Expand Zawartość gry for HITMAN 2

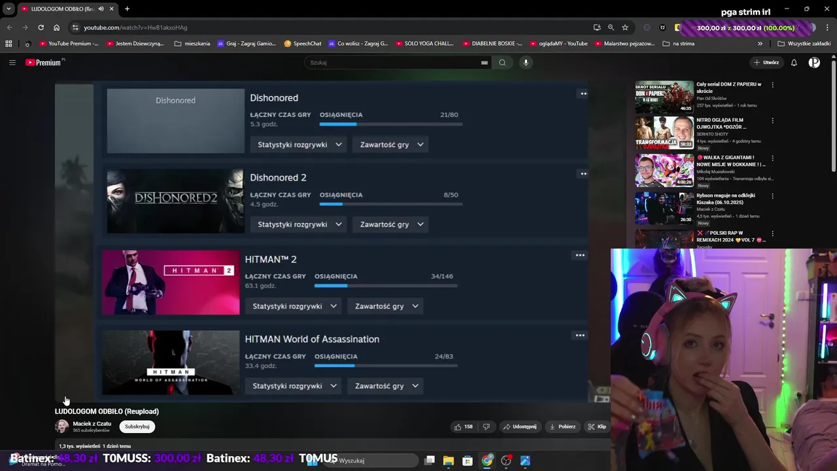tap(386, 306)
